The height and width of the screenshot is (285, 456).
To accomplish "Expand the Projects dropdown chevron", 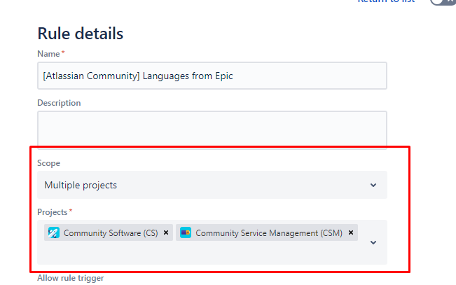I will (x=373, y=242).
